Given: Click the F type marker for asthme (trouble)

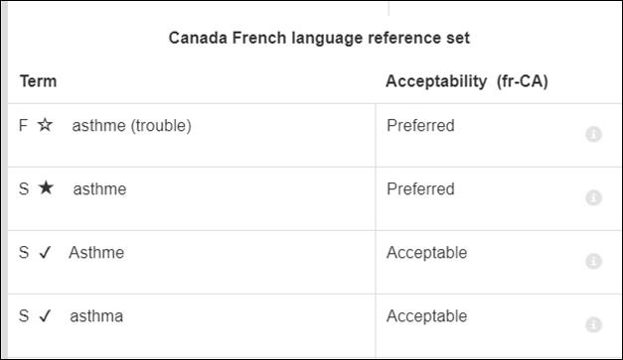Looking at the screenshot, I should coord(23,125).
